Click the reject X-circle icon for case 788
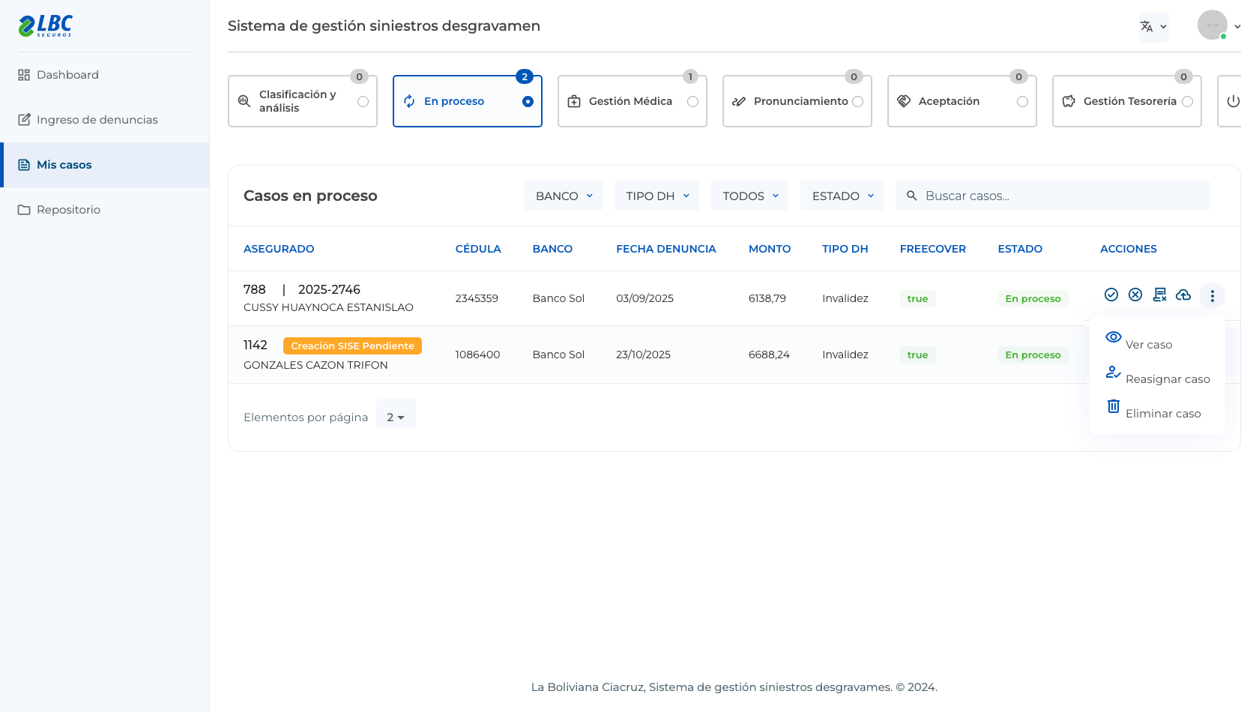 click(x=1135, y=295)
